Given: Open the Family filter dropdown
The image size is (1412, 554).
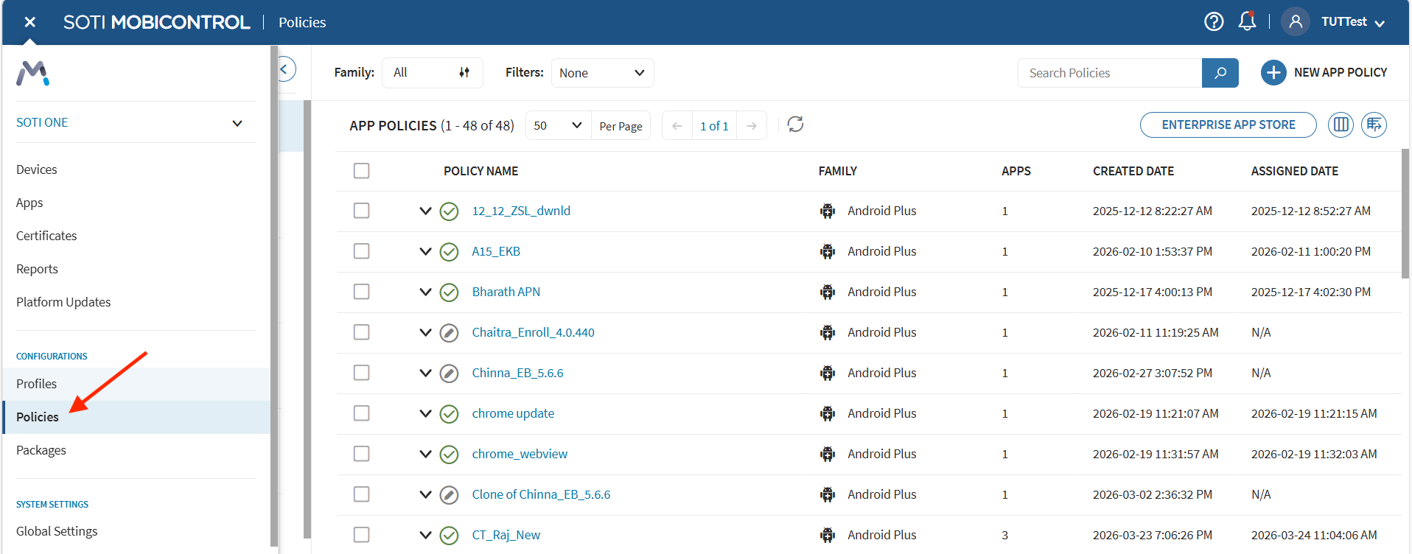Looking at the screenshot, I should tap(432, 73).
